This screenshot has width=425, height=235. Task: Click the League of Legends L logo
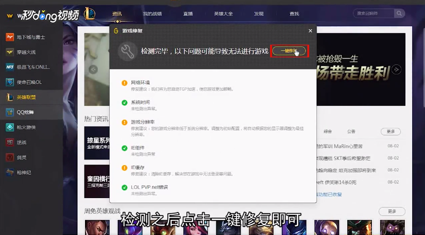[89, 13]
